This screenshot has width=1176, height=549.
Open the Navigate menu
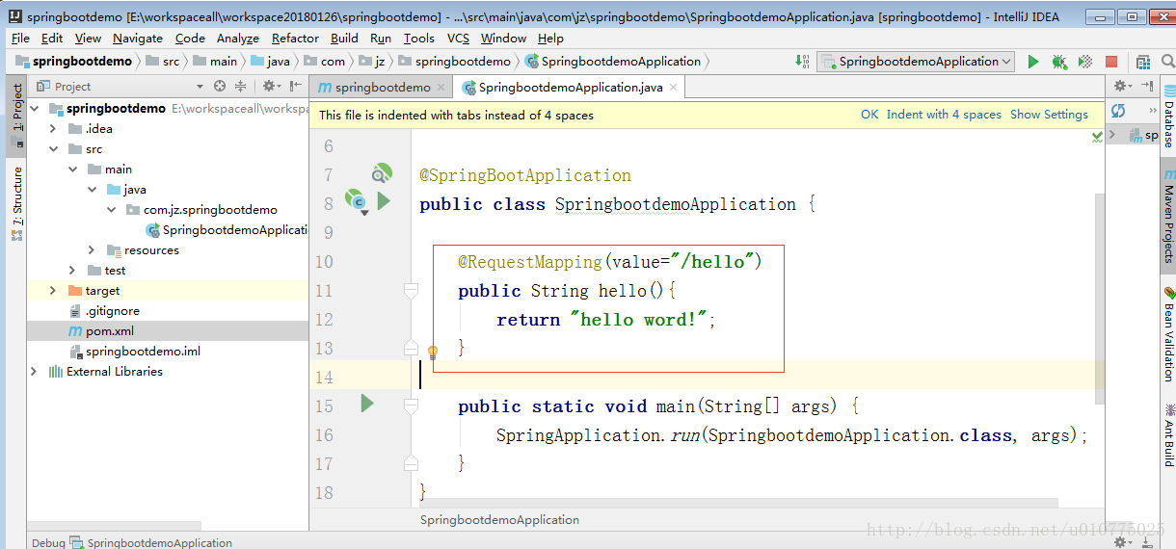pos(137,38)
